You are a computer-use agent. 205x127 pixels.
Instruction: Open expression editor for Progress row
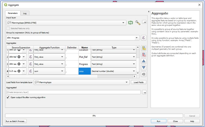coord(31,64)
